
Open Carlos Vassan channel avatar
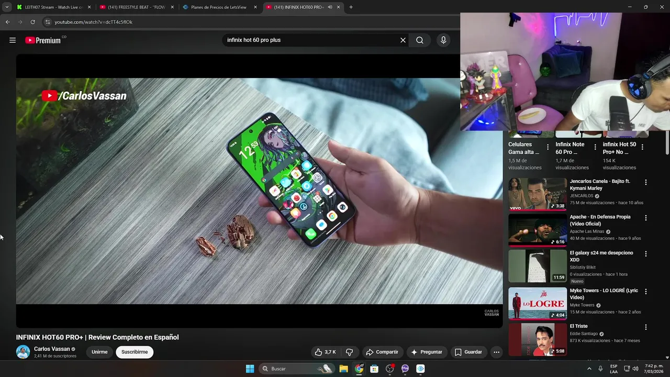(x=23, y=352)
